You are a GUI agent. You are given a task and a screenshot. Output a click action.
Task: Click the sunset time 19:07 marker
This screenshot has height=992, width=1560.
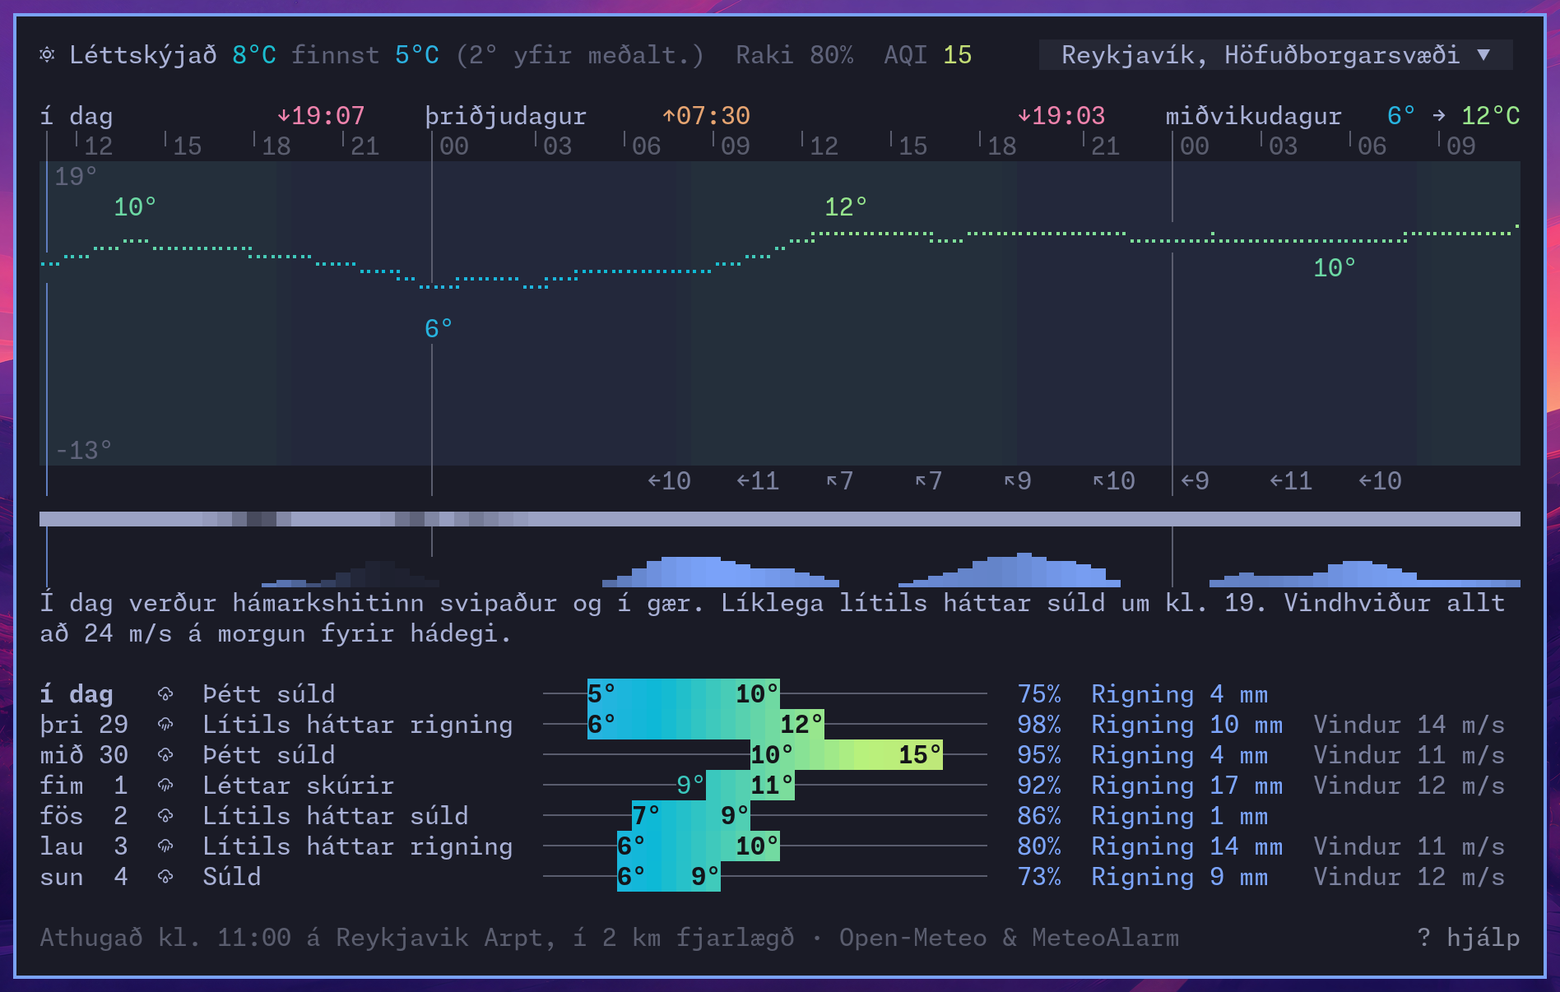pyautogui.click(x=321, y=116)
